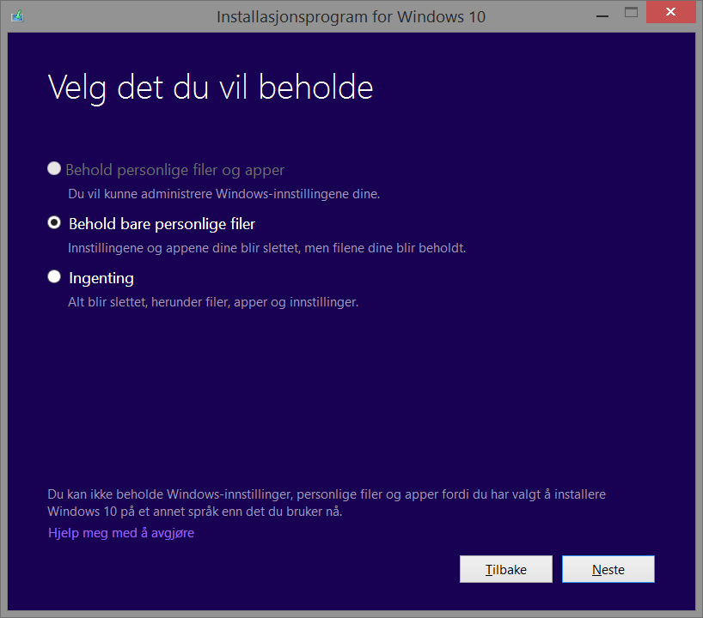Image resolution: width=703 pixels, height=618 pixels.
Task: Go back with the Tilbake button
Action: [x=505, y=569]
